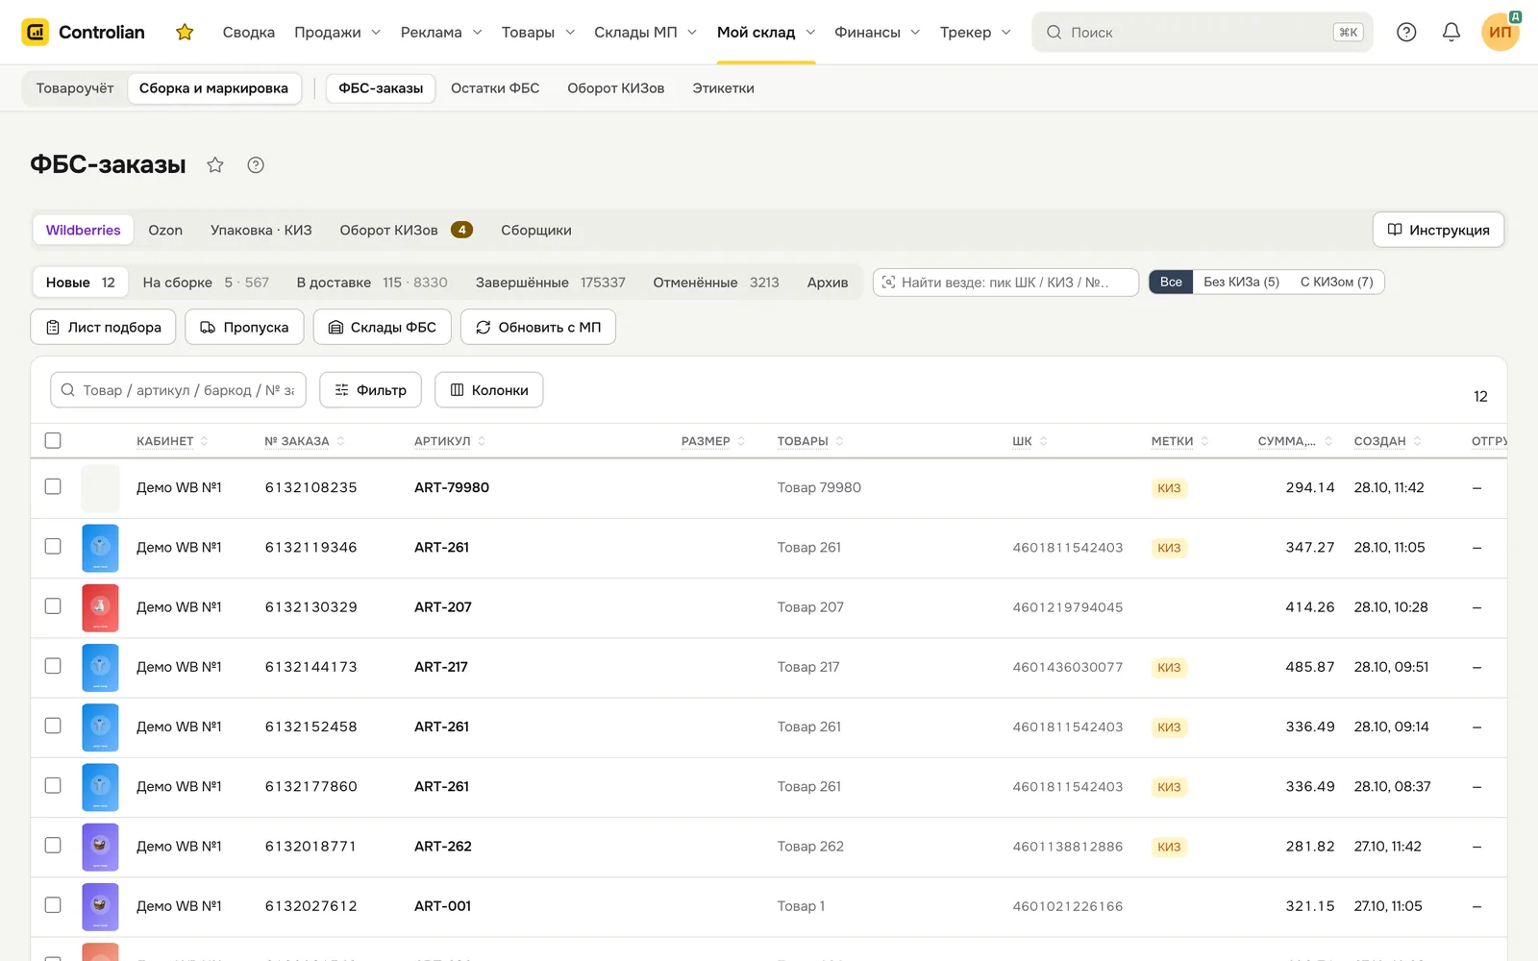Open help icon next to ФБС-заказы title

pyautogui.click(x=256, y=164)
